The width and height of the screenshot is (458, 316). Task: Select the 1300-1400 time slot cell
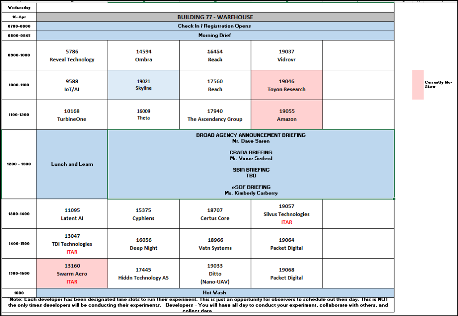19,214
